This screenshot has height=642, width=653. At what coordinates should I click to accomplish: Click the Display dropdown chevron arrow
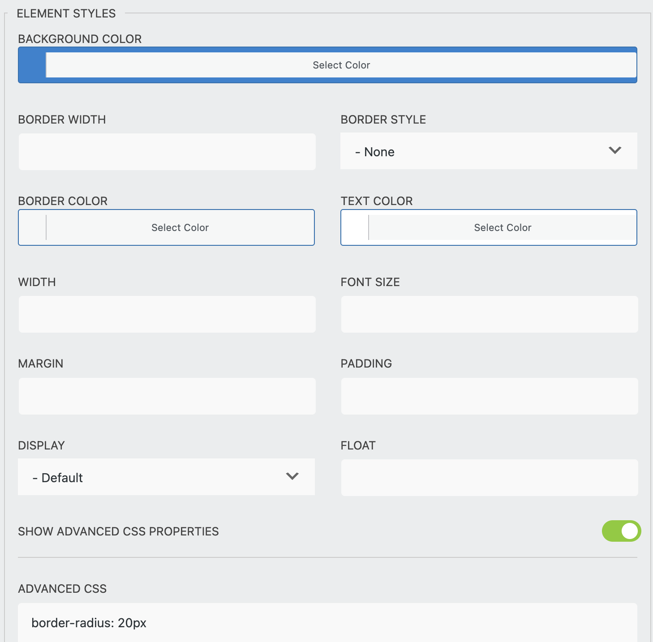coord(292,477)
